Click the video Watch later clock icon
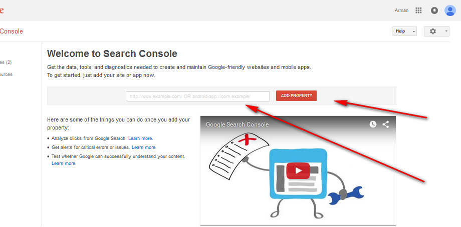This screenshot has width=461, height=227. coord(373,124)
